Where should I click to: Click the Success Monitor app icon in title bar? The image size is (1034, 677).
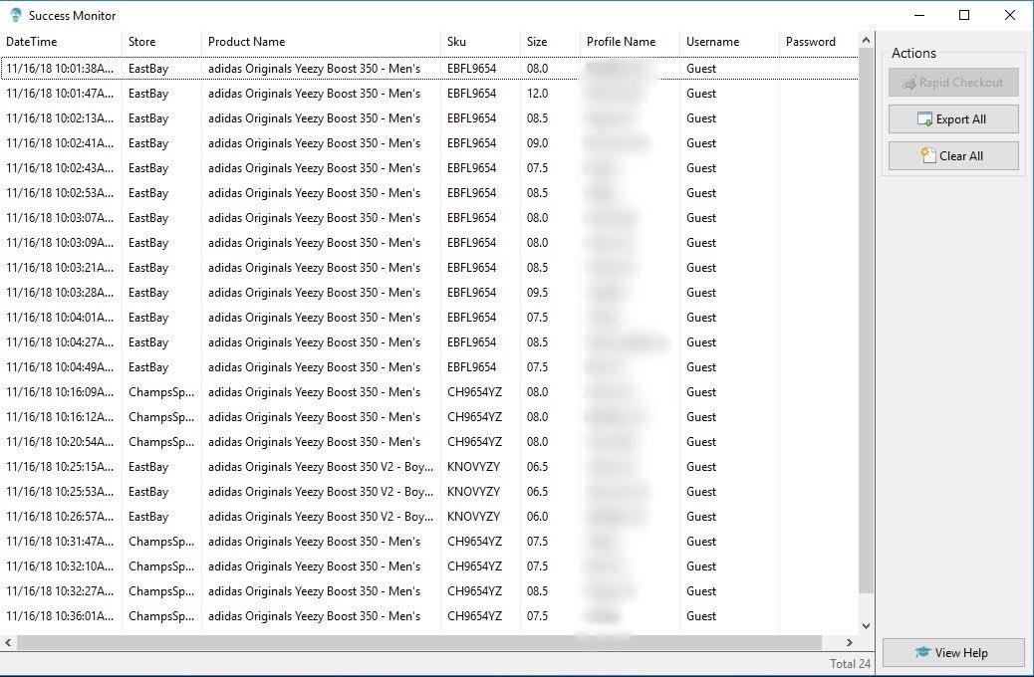(x=15, y=15)
